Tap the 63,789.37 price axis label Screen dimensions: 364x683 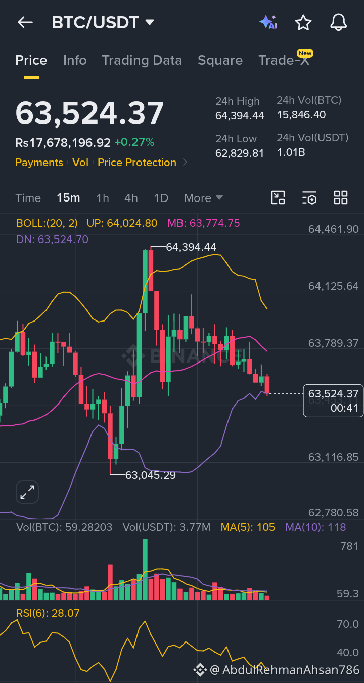coord(334,343)
